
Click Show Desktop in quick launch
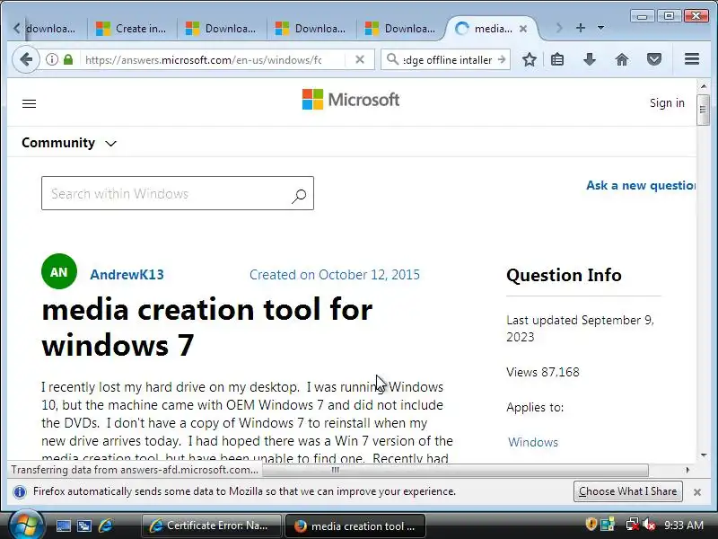click(64, 526)
